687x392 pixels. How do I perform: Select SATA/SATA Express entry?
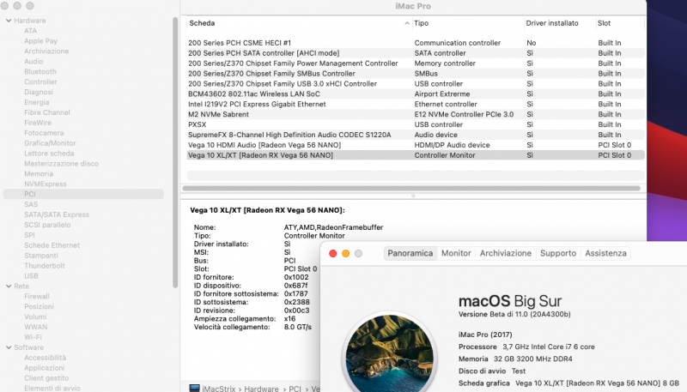coord(57,214)
